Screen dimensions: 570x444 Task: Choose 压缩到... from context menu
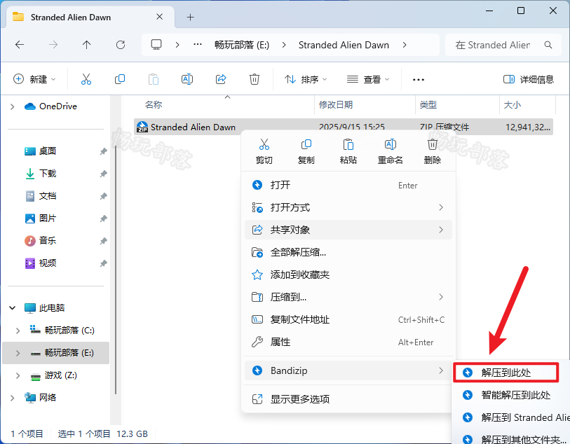(x=348, y=298)
